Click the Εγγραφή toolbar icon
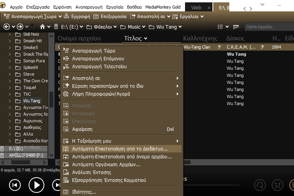The width and height of the screenshot is (294, 196). point(66,16)
